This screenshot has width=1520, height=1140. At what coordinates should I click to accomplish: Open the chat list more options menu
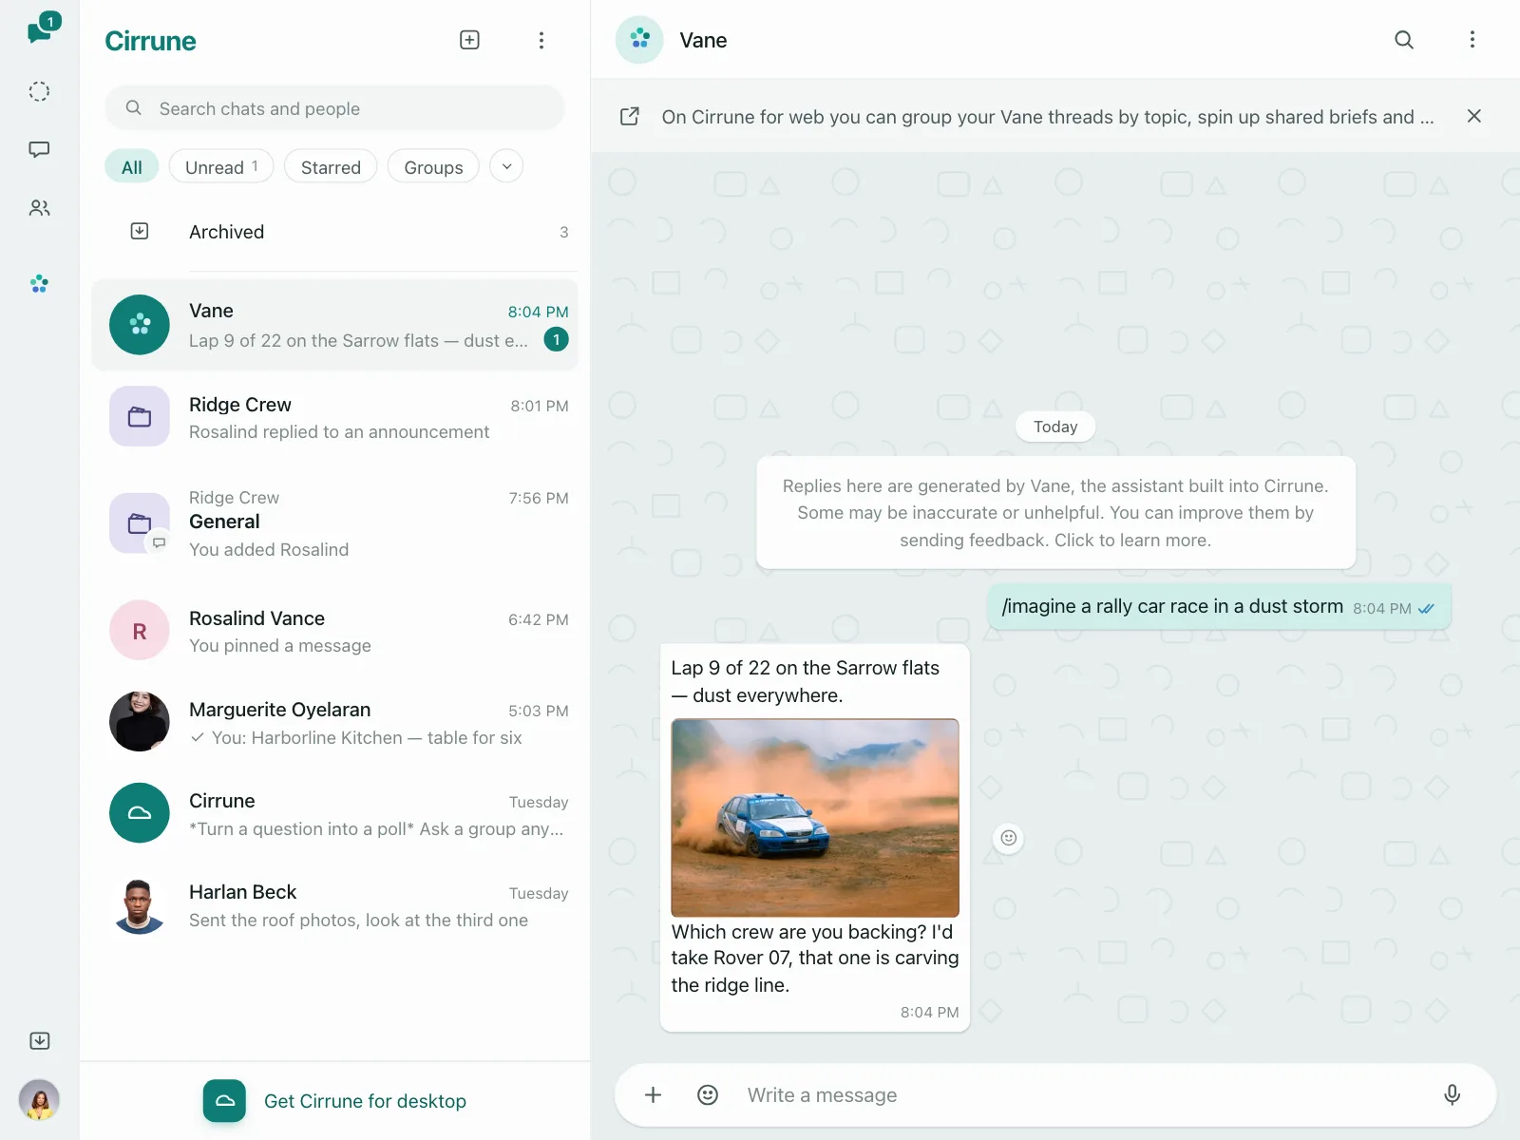point(541,40)
